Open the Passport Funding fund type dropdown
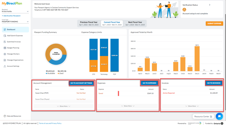The width and height of the screenshot is (226, 126). point(15,22)
